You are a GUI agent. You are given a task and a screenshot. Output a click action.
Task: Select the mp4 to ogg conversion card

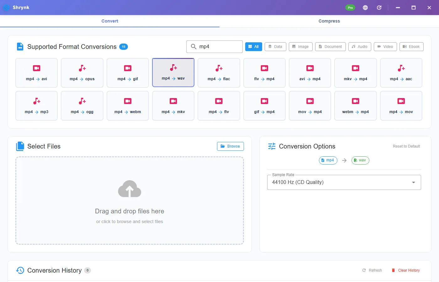[x=82, y=106]
